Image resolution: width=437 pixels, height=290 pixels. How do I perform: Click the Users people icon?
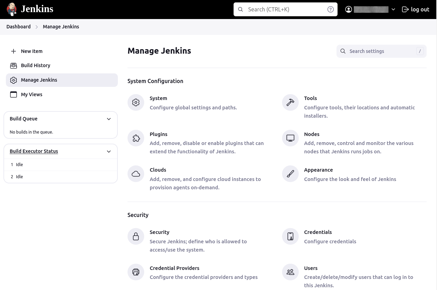(290, 272)
